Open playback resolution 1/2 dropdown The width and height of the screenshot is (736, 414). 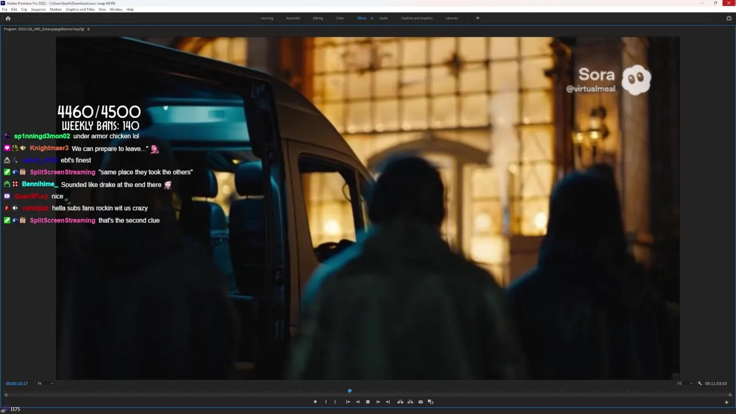pos(685,384)
